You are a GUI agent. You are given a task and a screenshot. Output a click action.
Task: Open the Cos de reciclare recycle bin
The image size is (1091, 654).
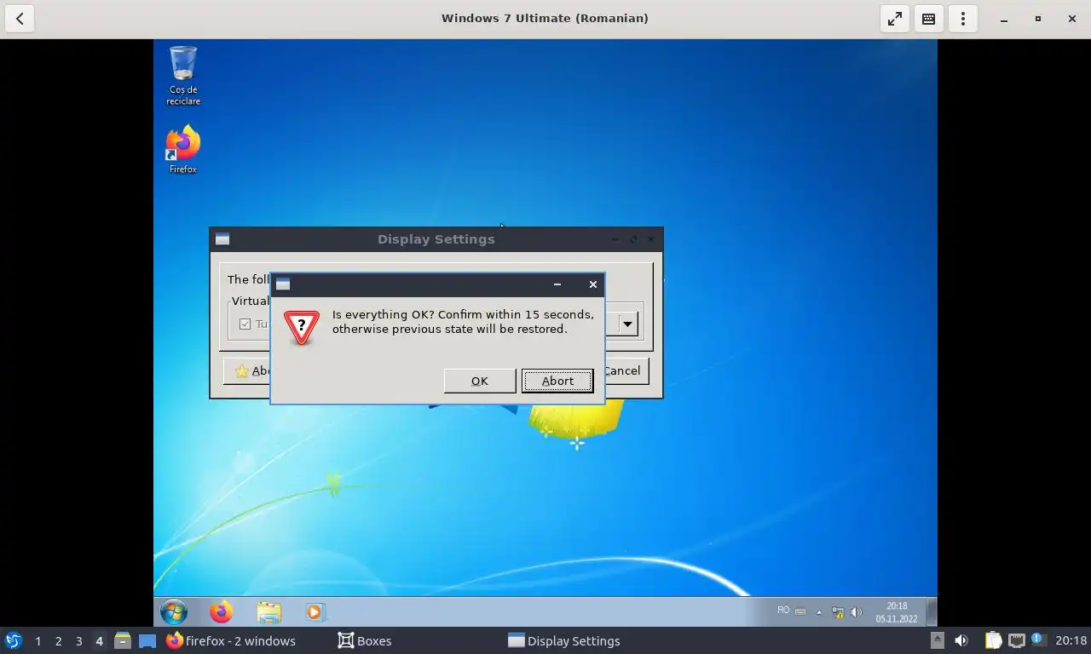(183, 76)
